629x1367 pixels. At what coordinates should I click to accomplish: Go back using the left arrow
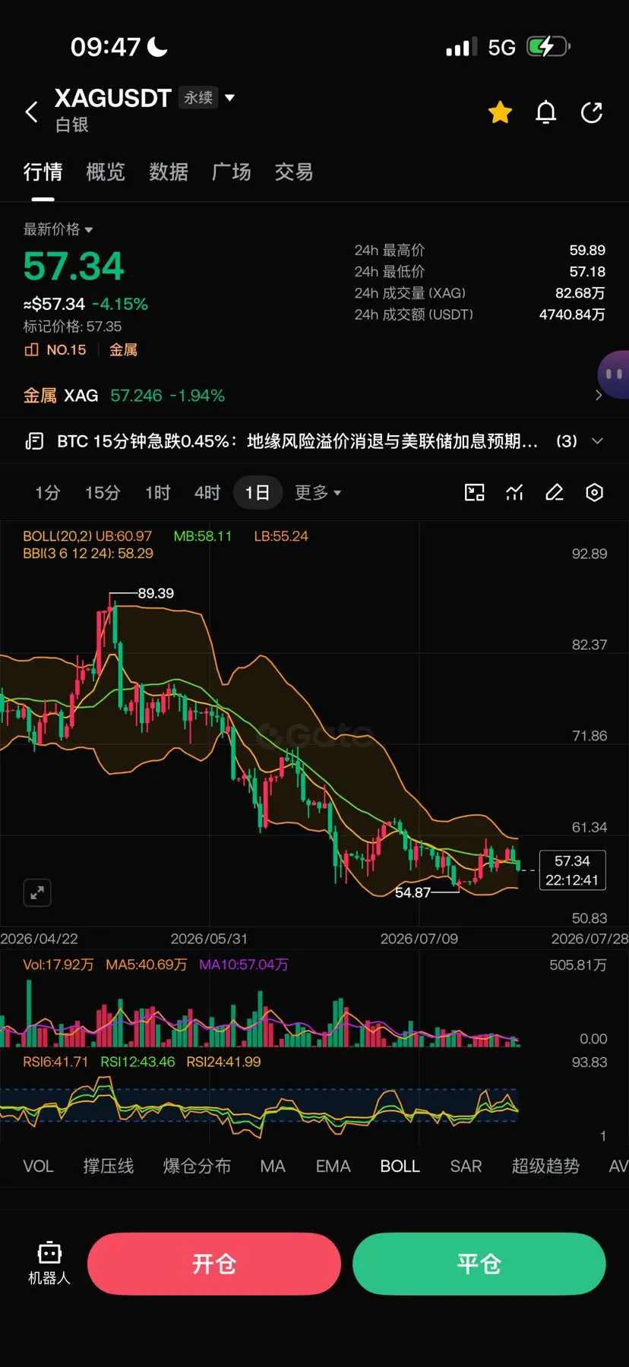click(x=31, y=112)
